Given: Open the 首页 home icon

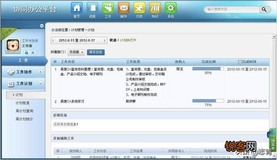Looking at the screenshot, I should tap(77, 8).
